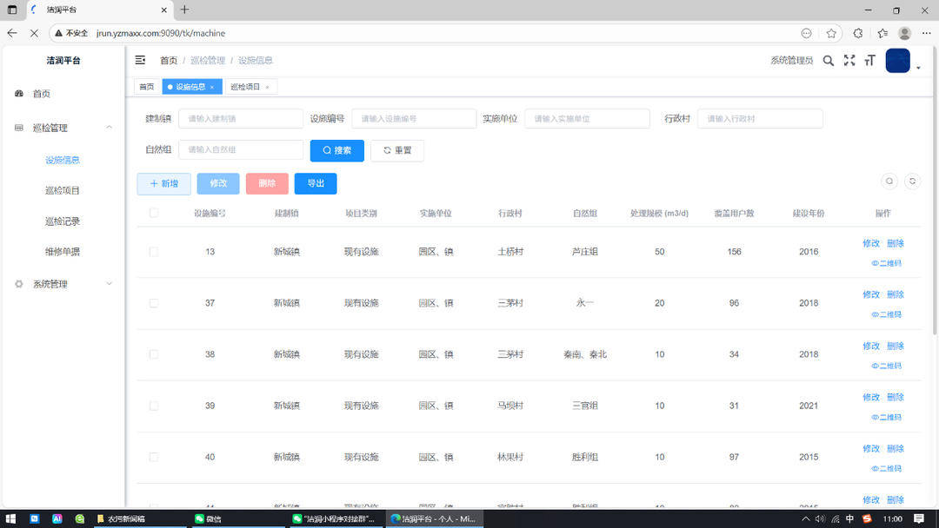View QR code for device 13
The image size is (939, 528).
tap(887, 263)
